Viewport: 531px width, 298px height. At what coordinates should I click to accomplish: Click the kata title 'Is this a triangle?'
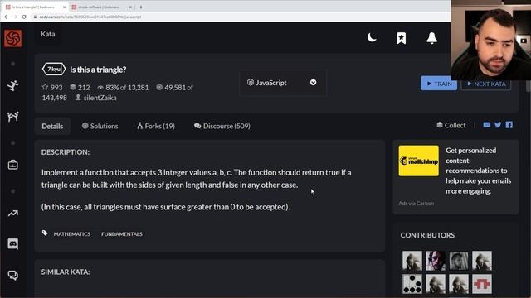coord(98,70)
